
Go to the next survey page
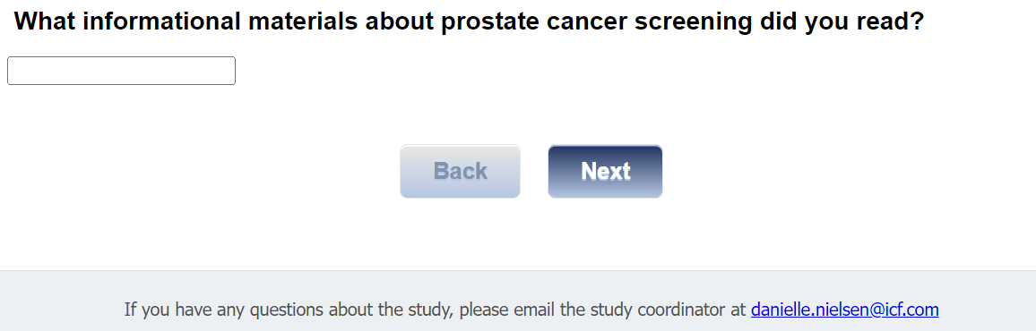605,172
